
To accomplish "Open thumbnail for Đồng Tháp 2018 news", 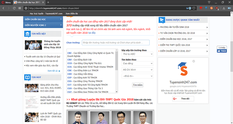I will 33,45.
